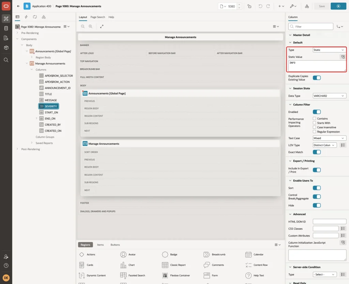Click the Static Value text area
This screenshot has width=349, height=284.
[317, 66]
